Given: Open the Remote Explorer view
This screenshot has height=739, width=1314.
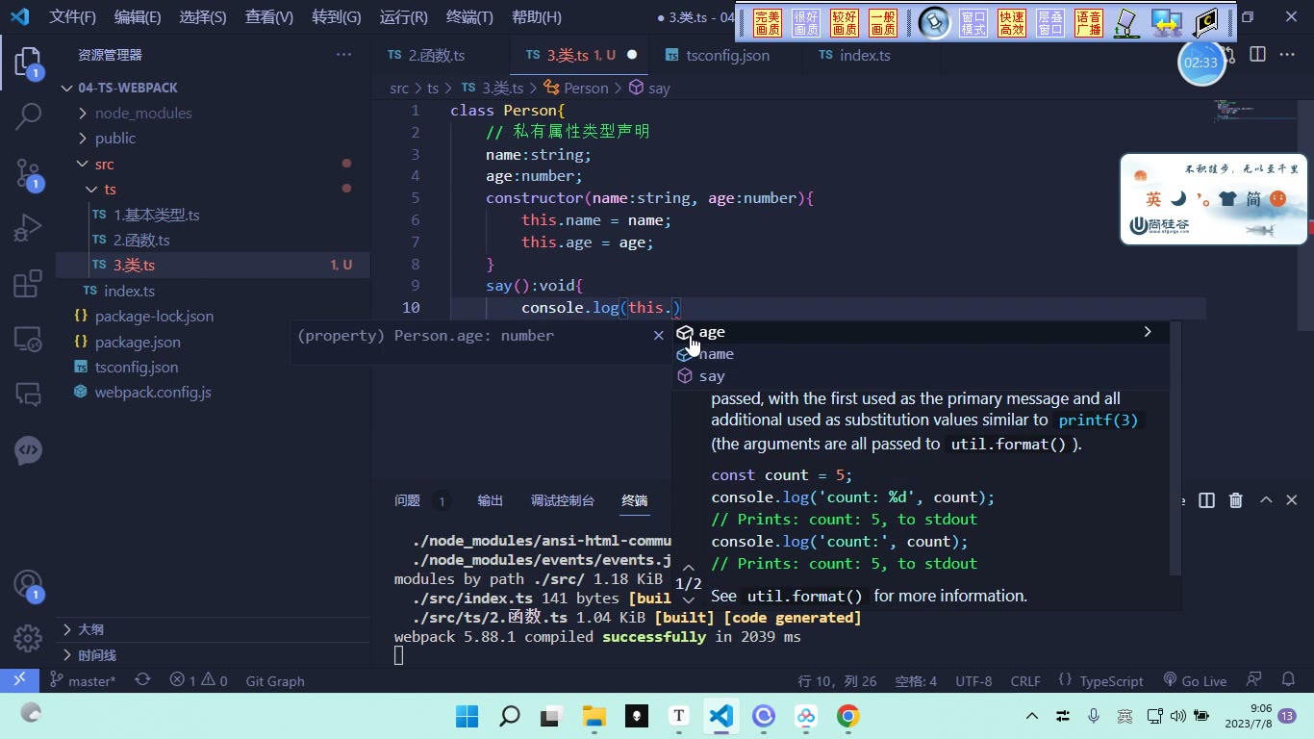Looking at the screenshot, I should coord(28,339).
